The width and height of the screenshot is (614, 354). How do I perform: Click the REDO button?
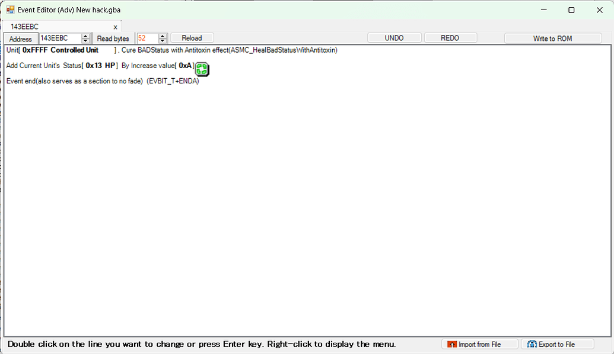(450, 38)
